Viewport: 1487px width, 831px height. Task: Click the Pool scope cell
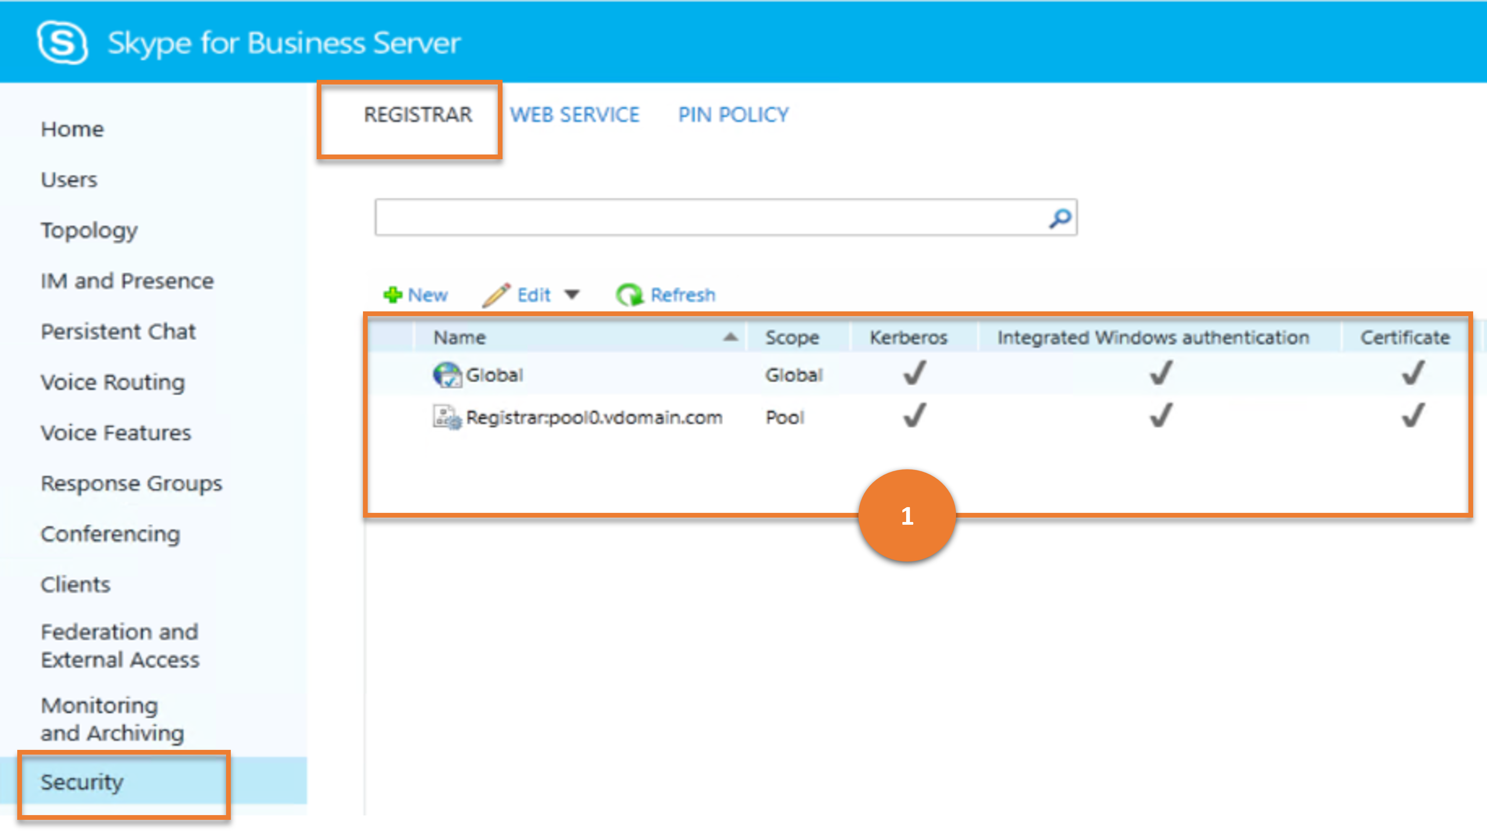pyautogui.click(x=784, y=417)
